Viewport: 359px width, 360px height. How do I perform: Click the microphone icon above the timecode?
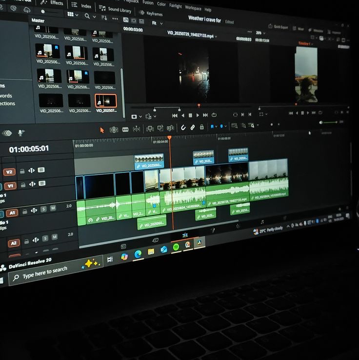(x=21, y=133)
